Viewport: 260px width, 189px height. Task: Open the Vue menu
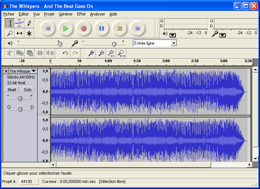(x=36, y=14)
